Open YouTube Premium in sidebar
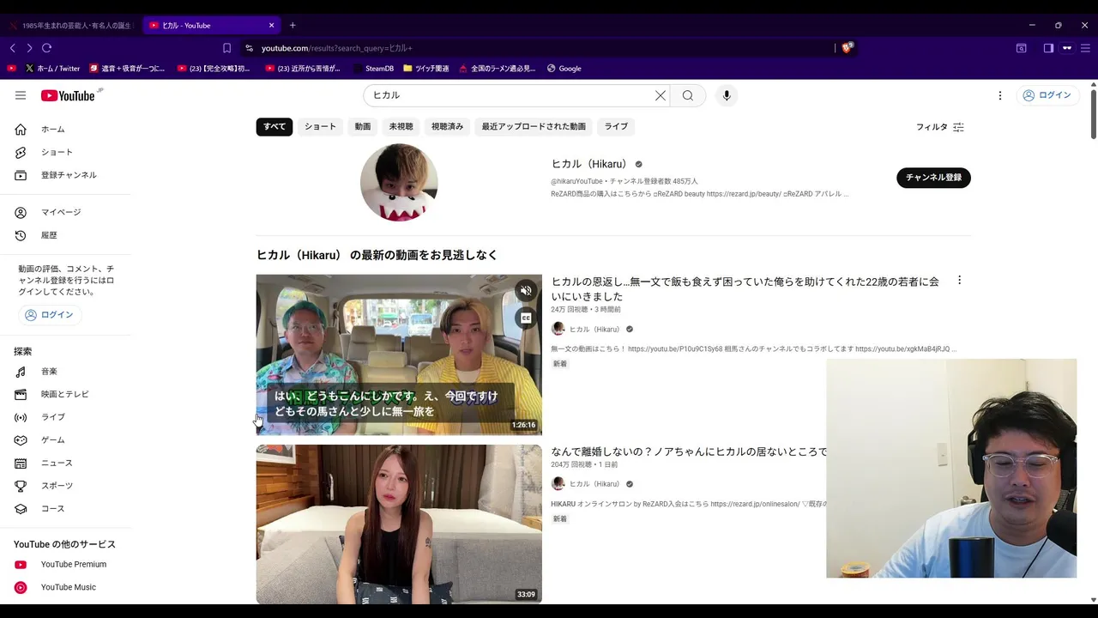The height and width of the screenshot is (618, 1098). 65,564
